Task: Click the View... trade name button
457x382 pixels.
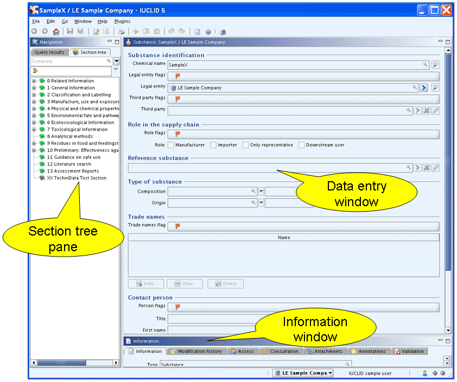Action: (x=185, y=283)
